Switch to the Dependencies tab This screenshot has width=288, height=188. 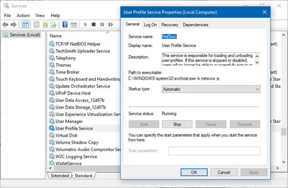(195, 25)
